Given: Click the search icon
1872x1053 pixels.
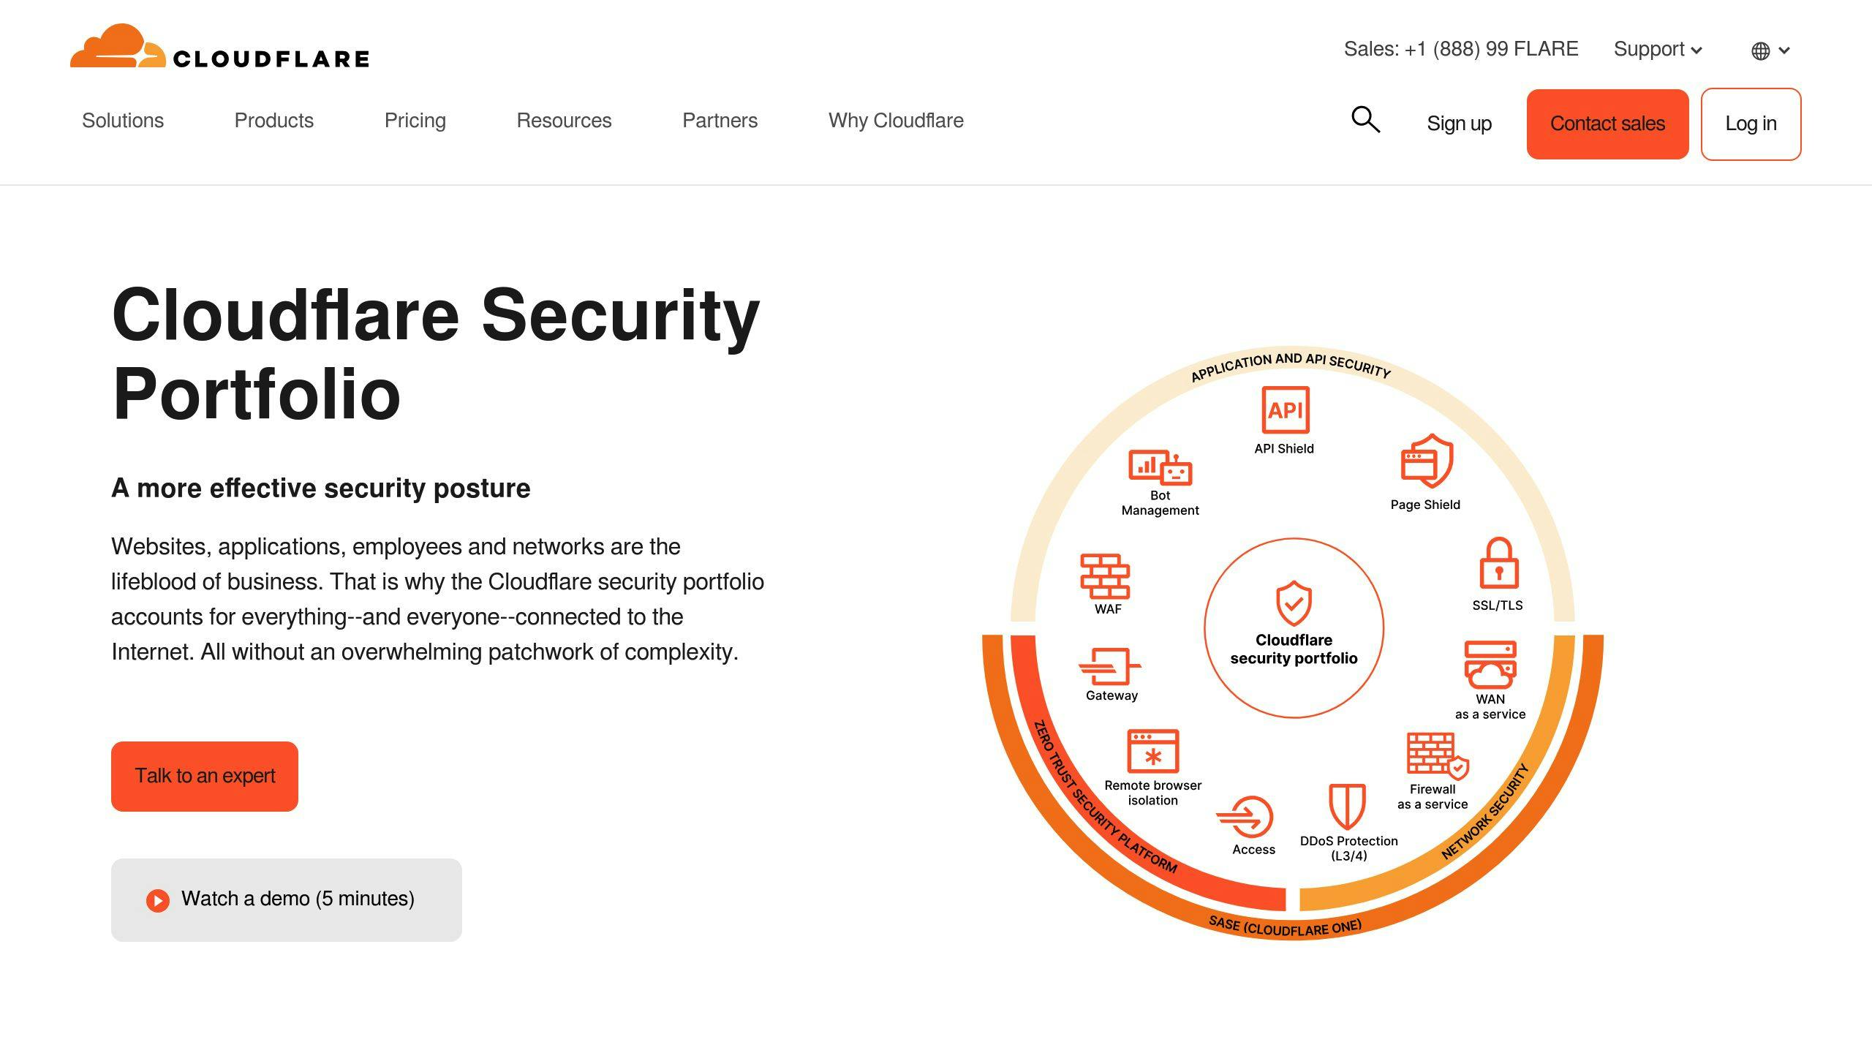Looking at the screenshot, I should (1365, 120).
